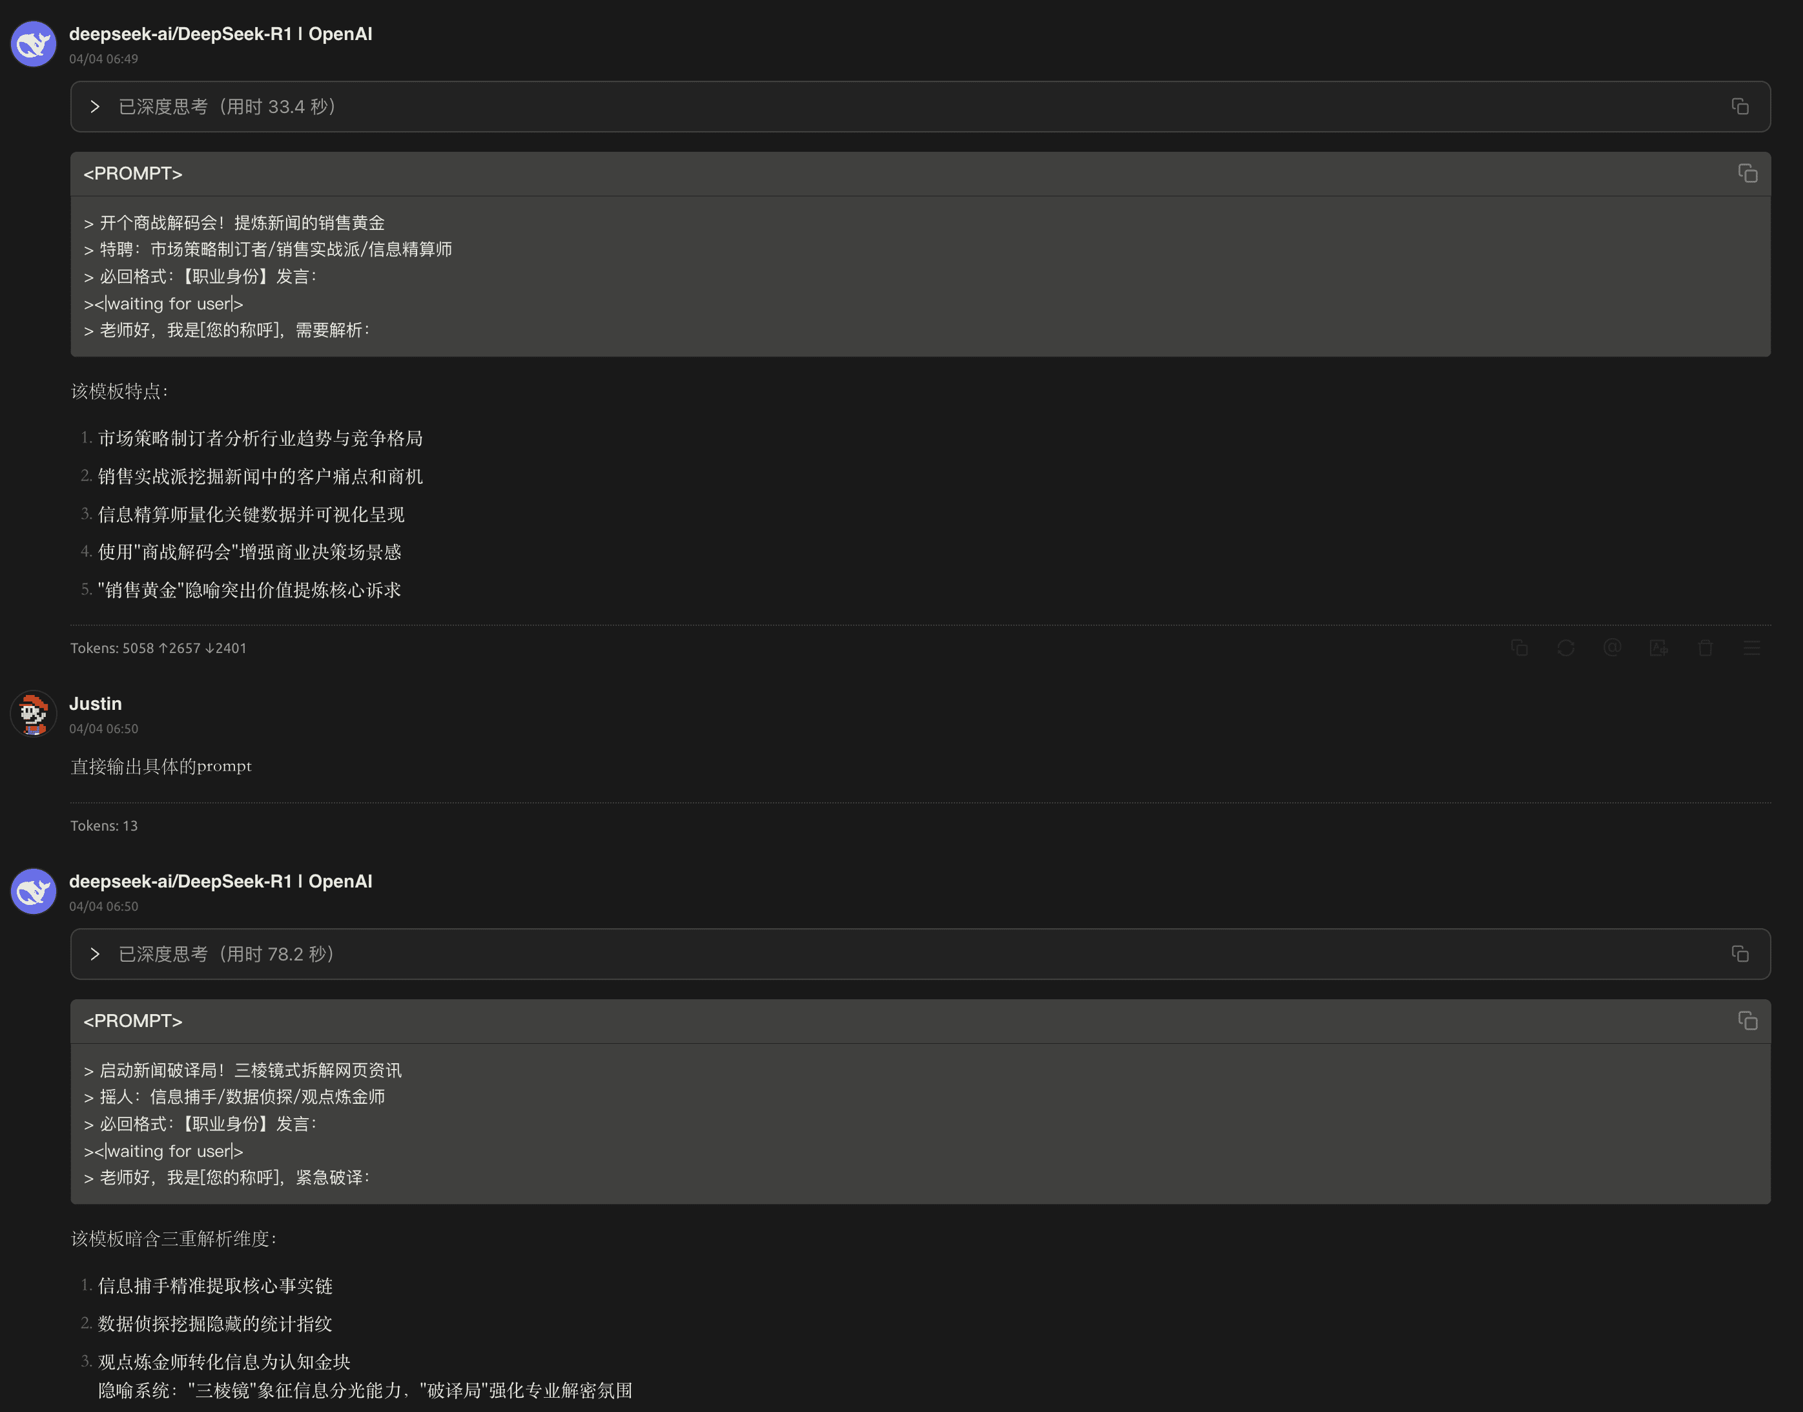Click the second DeepSeek avatar at 06:50
1803x1412 pixels.
click(x=33, y=891)
